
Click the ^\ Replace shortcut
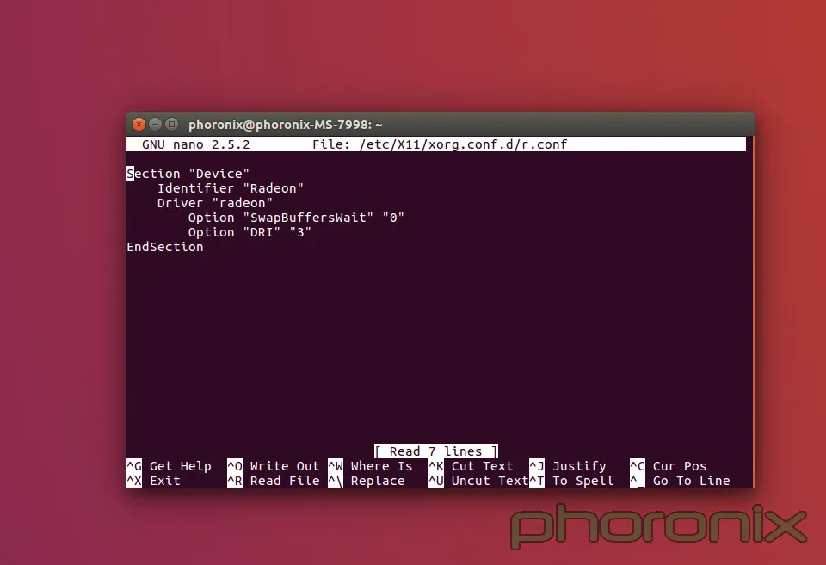click(367, 481)
